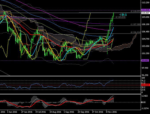This screenshot has width=150, height=114.
Task: Select the t1 107.908 target label
Action: (x=136, y=24)
